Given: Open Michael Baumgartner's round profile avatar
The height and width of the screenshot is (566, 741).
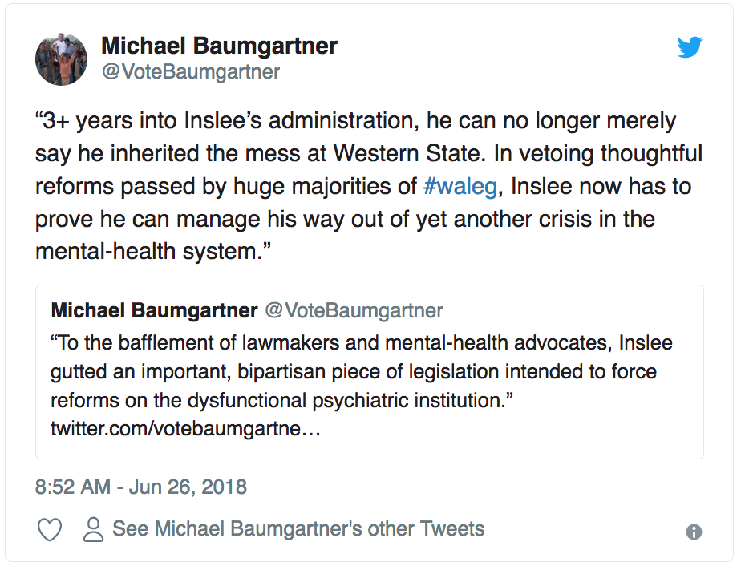Looking at the screenshot, I should pos(62,59).
